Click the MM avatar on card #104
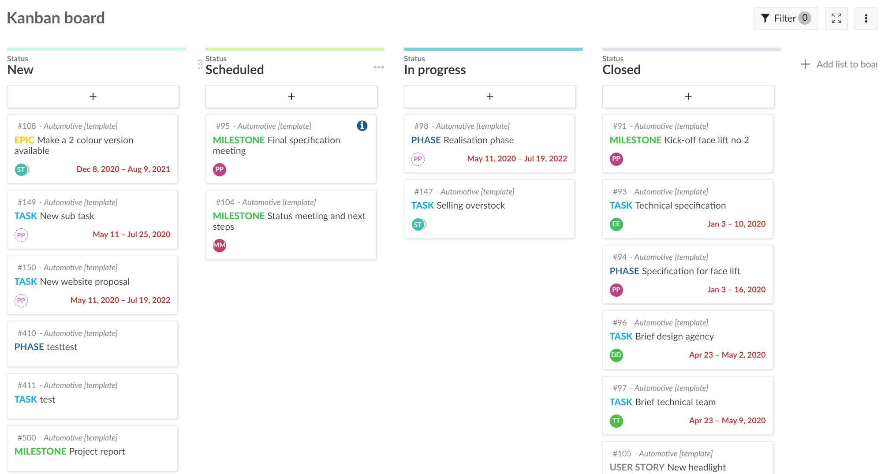The height and width of the screenshot is (474, 881). [x=220, y=246]
